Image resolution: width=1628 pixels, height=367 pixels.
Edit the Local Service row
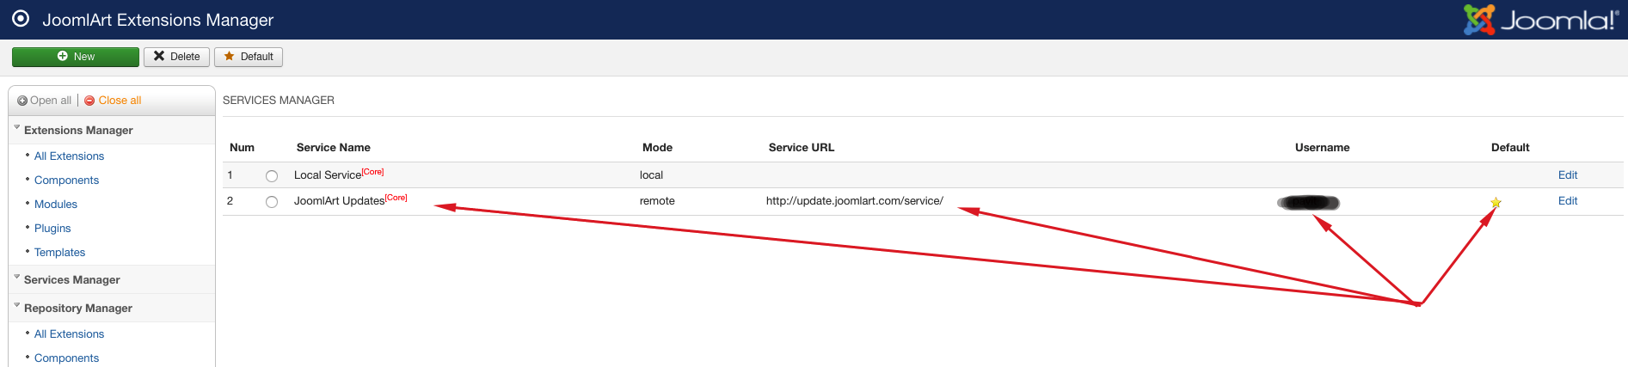[1568, 174]
